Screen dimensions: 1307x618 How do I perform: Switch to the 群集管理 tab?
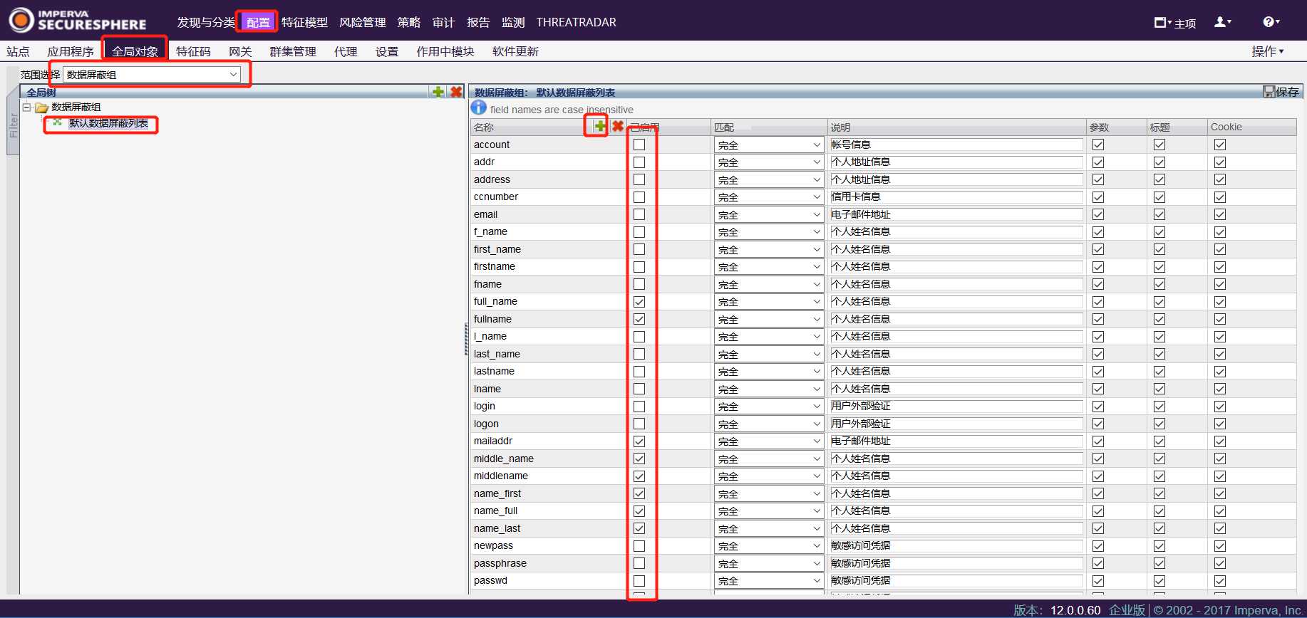coord(293,51)
